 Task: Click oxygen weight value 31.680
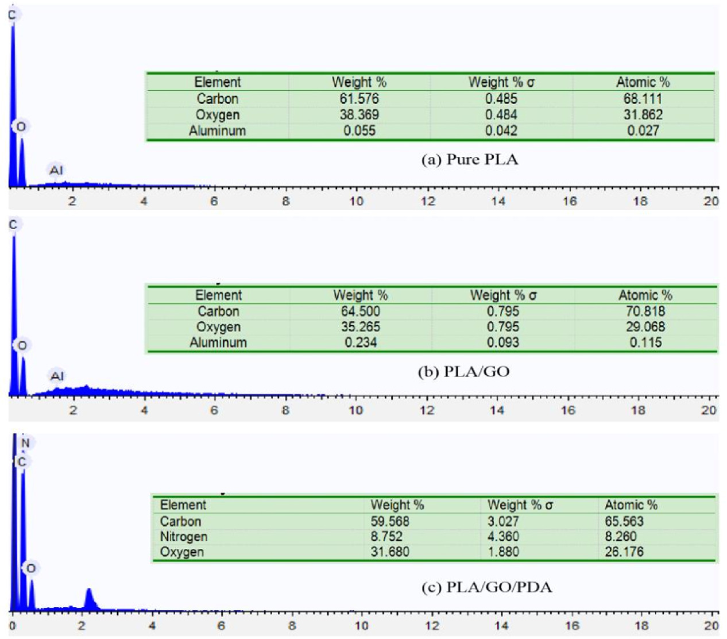(390, 552)
